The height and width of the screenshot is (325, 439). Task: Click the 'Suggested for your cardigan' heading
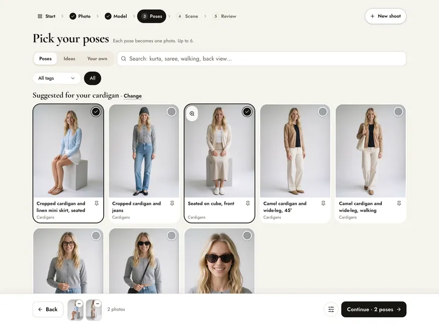[76, 95]
